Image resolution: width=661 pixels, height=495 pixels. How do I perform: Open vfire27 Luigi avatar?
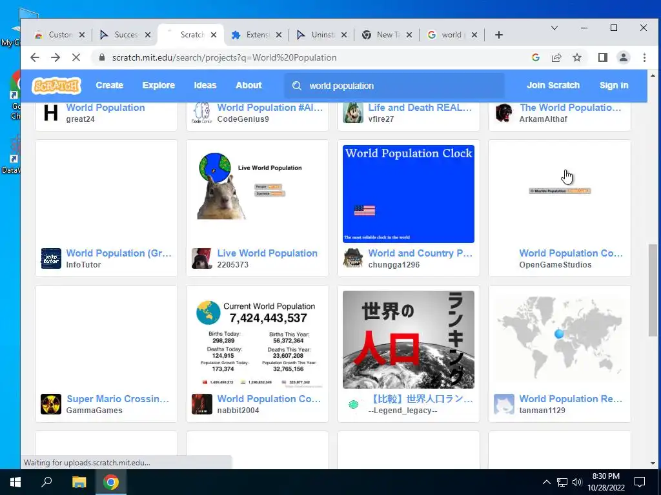click(353, 113)
